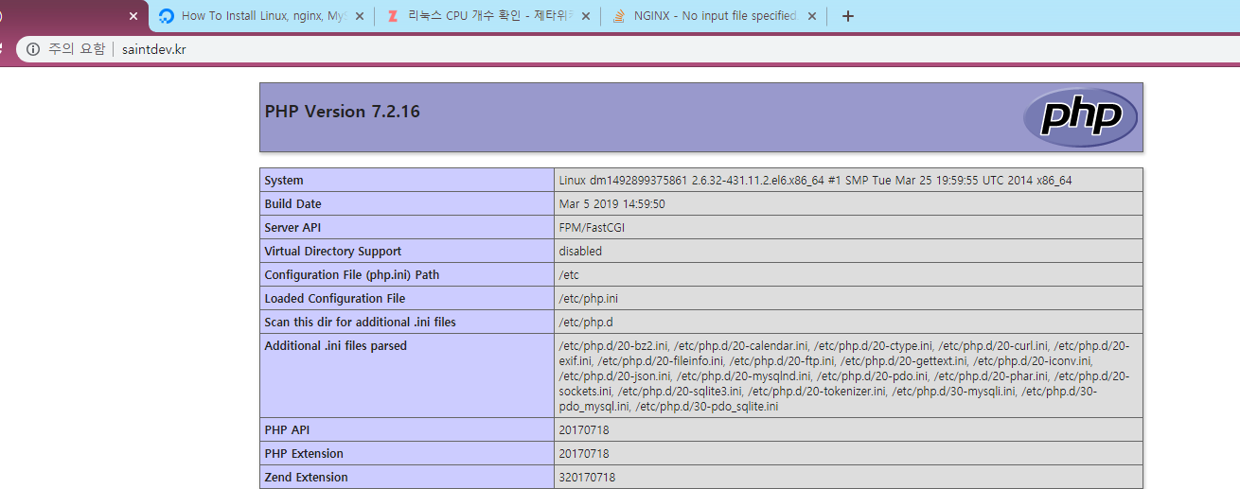Image resolution: width=1240 pixels, height=489 pixels.
Task: Open a new browser tab with the plus button
Action: pyautogui.click(x=847, y=16)
